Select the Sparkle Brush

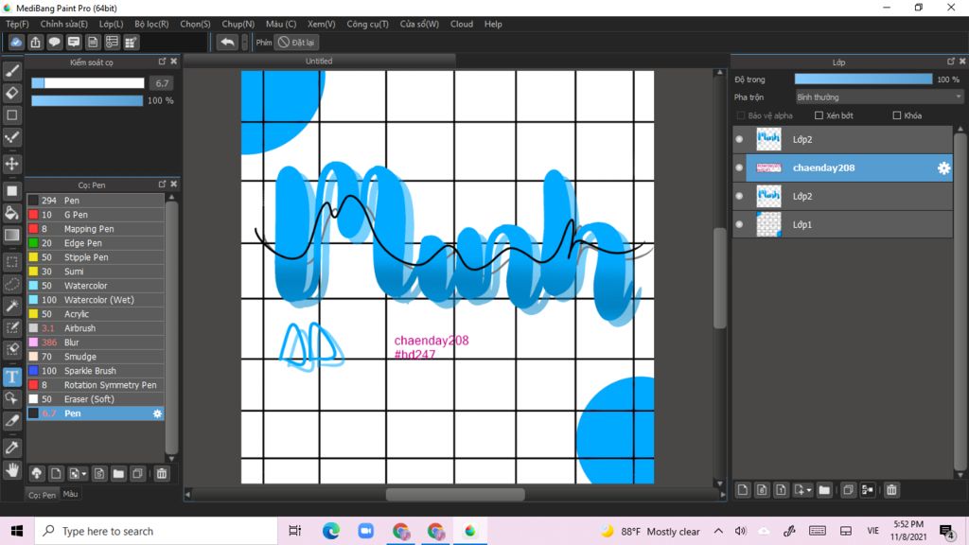click(x=96, y=371)
